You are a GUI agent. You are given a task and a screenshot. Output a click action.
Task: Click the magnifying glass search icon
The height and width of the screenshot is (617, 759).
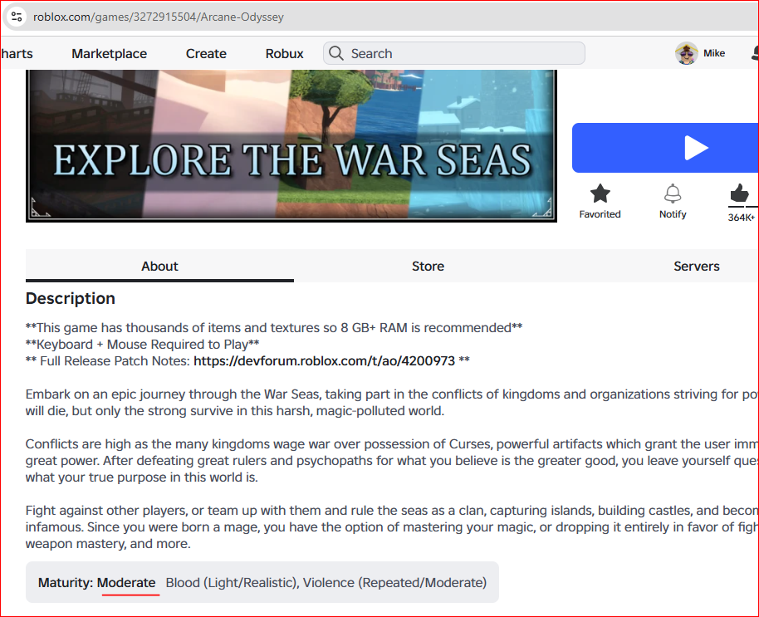tap(336, 53)
